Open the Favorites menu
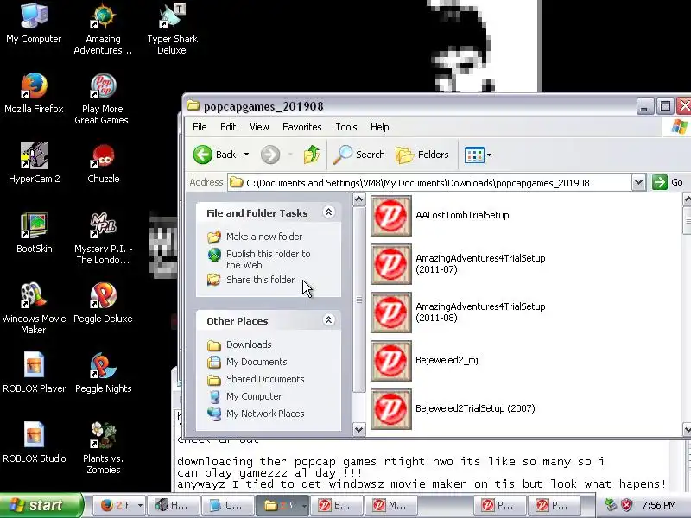691x518 pixels. click(x=301, y=127)
